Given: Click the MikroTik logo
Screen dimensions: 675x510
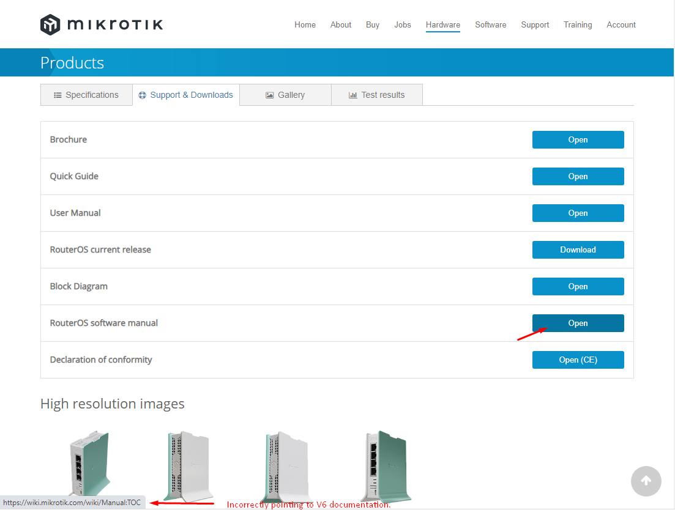Looking at the screenshot, I should (x=102, y=24).
